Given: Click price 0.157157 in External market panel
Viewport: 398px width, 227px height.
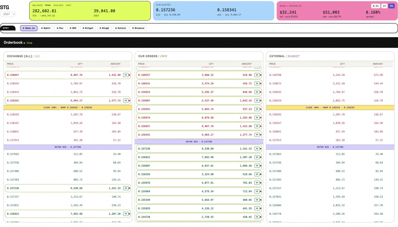Looking at the screenshot, I should tap(275, 188).
